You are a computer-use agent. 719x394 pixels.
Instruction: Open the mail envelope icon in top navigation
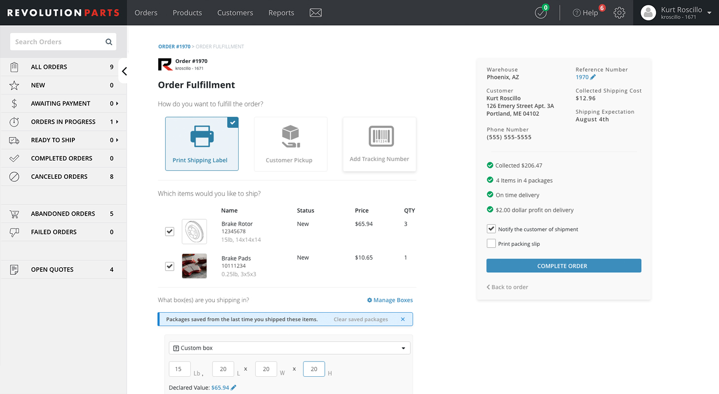315,13
